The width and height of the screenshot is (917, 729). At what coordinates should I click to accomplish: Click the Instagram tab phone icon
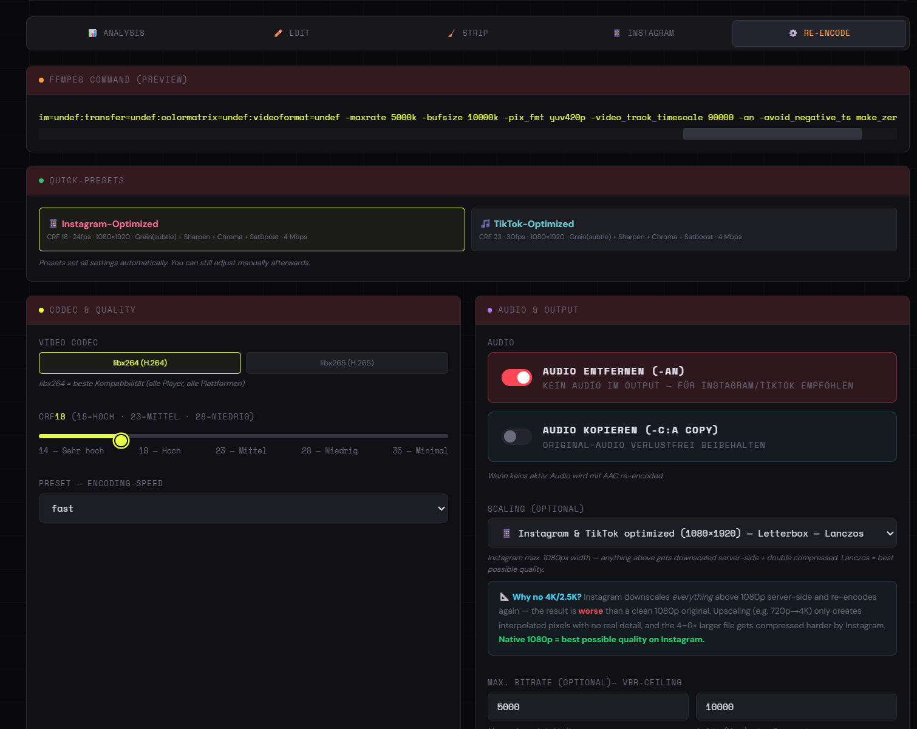pos(617,33)
